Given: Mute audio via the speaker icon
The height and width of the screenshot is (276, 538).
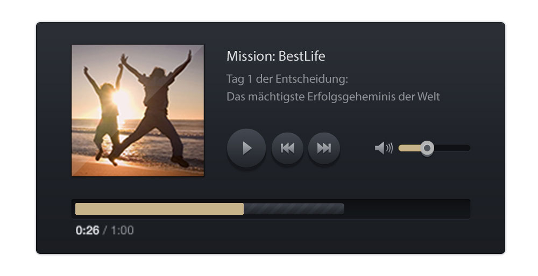Looking at the screenshot, I should (x=384, y=148).
